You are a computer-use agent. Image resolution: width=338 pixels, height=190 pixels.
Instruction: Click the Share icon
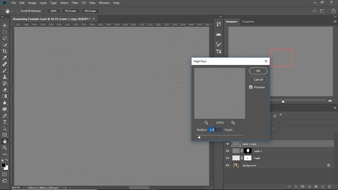[x=333, y=11]
